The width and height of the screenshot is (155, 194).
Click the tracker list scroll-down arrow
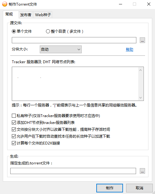pos(140,97)
